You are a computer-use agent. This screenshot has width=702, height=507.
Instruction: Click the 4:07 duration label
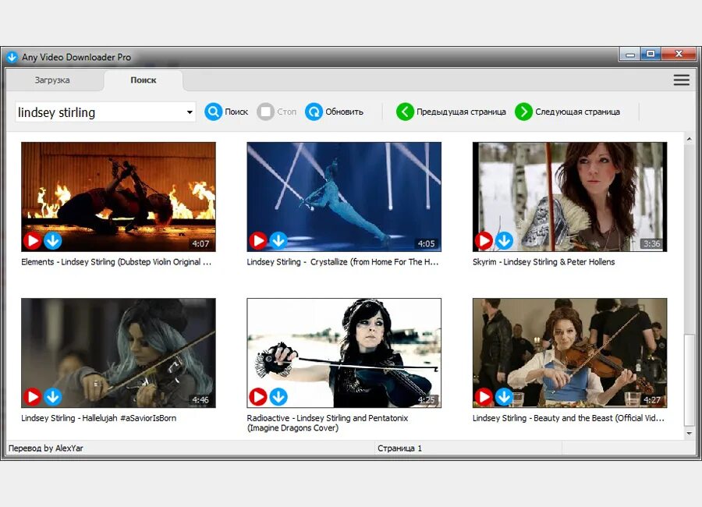click(200, 243)
